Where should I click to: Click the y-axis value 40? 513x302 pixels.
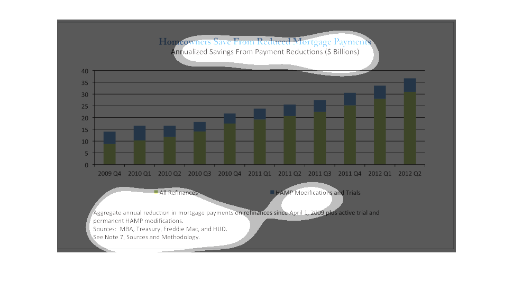tap(85, 71)
